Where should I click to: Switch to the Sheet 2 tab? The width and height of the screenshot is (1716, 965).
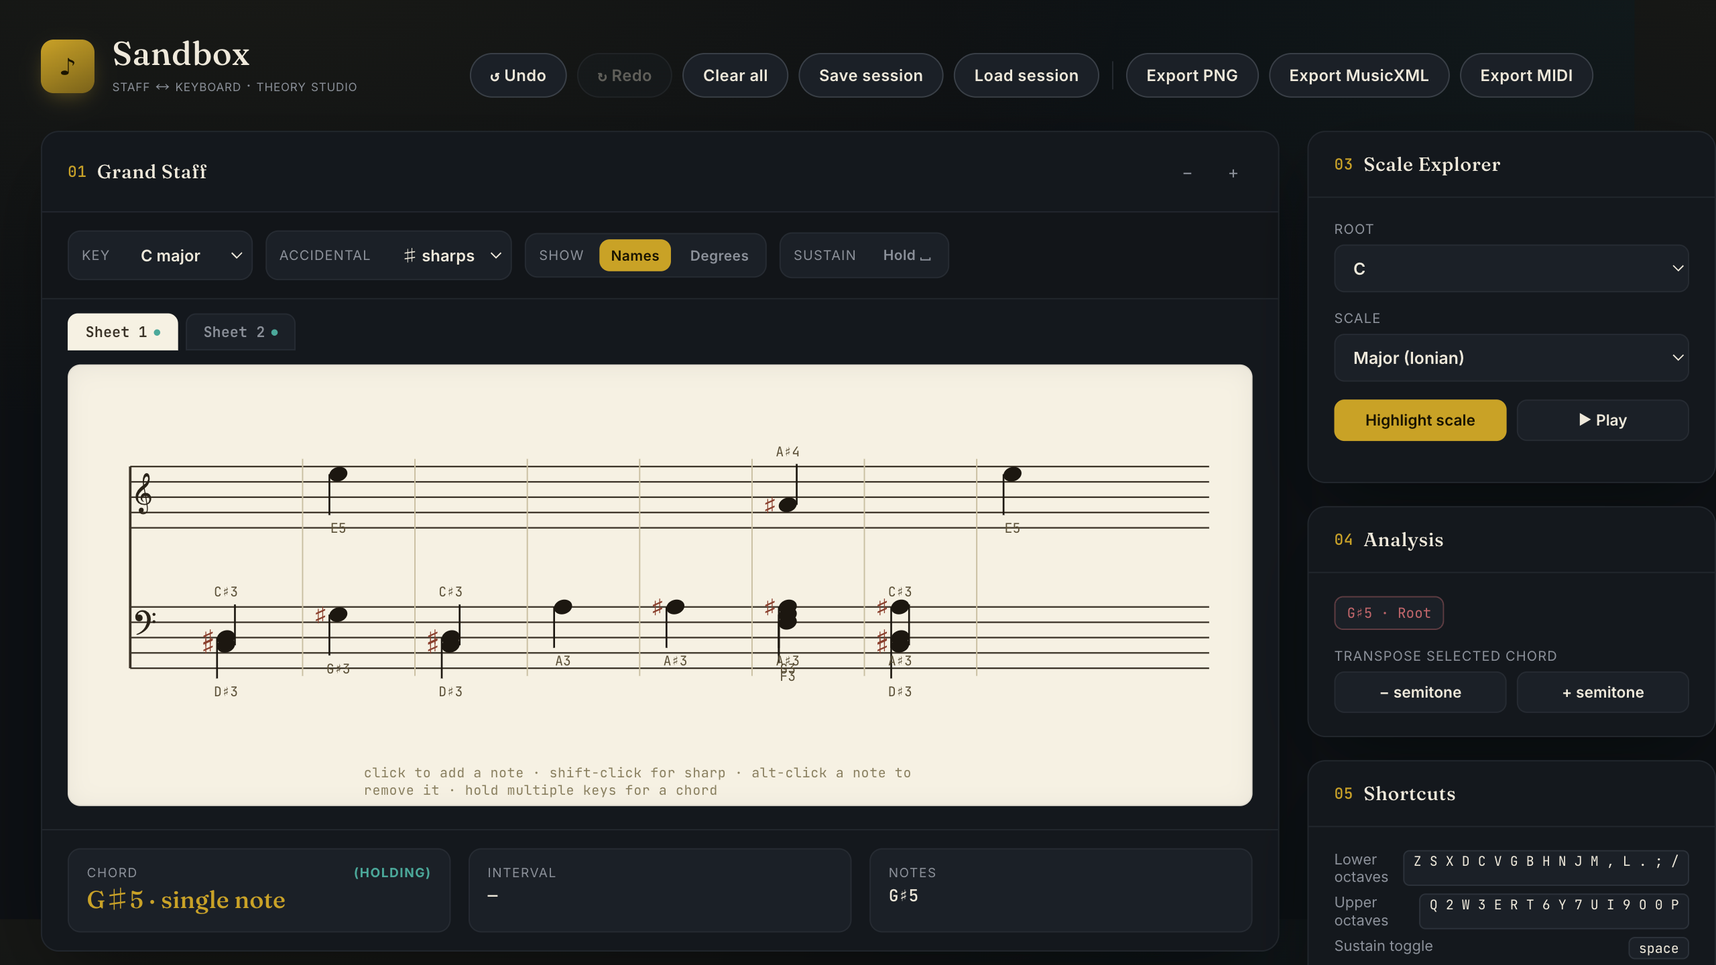pos(240,332)
